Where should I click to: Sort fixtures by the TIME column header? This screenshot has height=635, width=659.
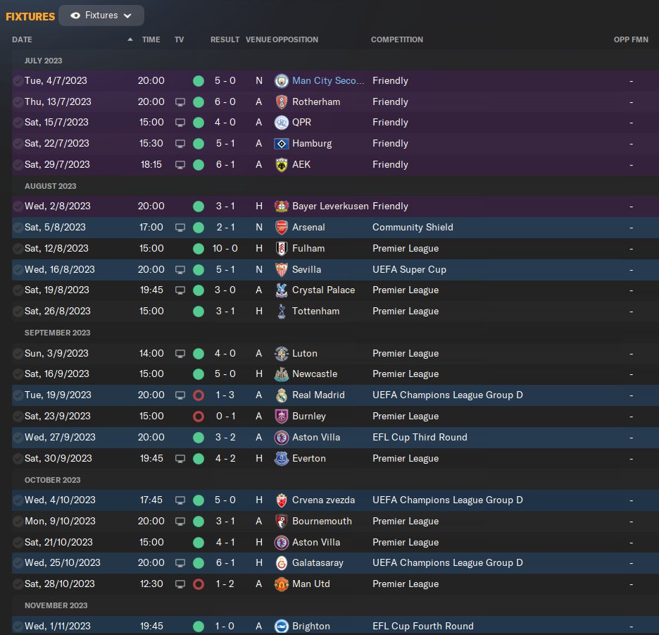pyautogui.click(x=151, y=39)
